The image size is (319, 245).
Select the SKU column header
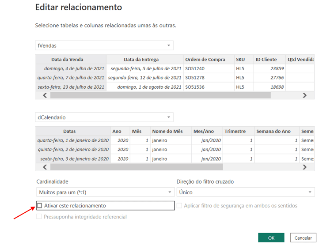(244, 59)
